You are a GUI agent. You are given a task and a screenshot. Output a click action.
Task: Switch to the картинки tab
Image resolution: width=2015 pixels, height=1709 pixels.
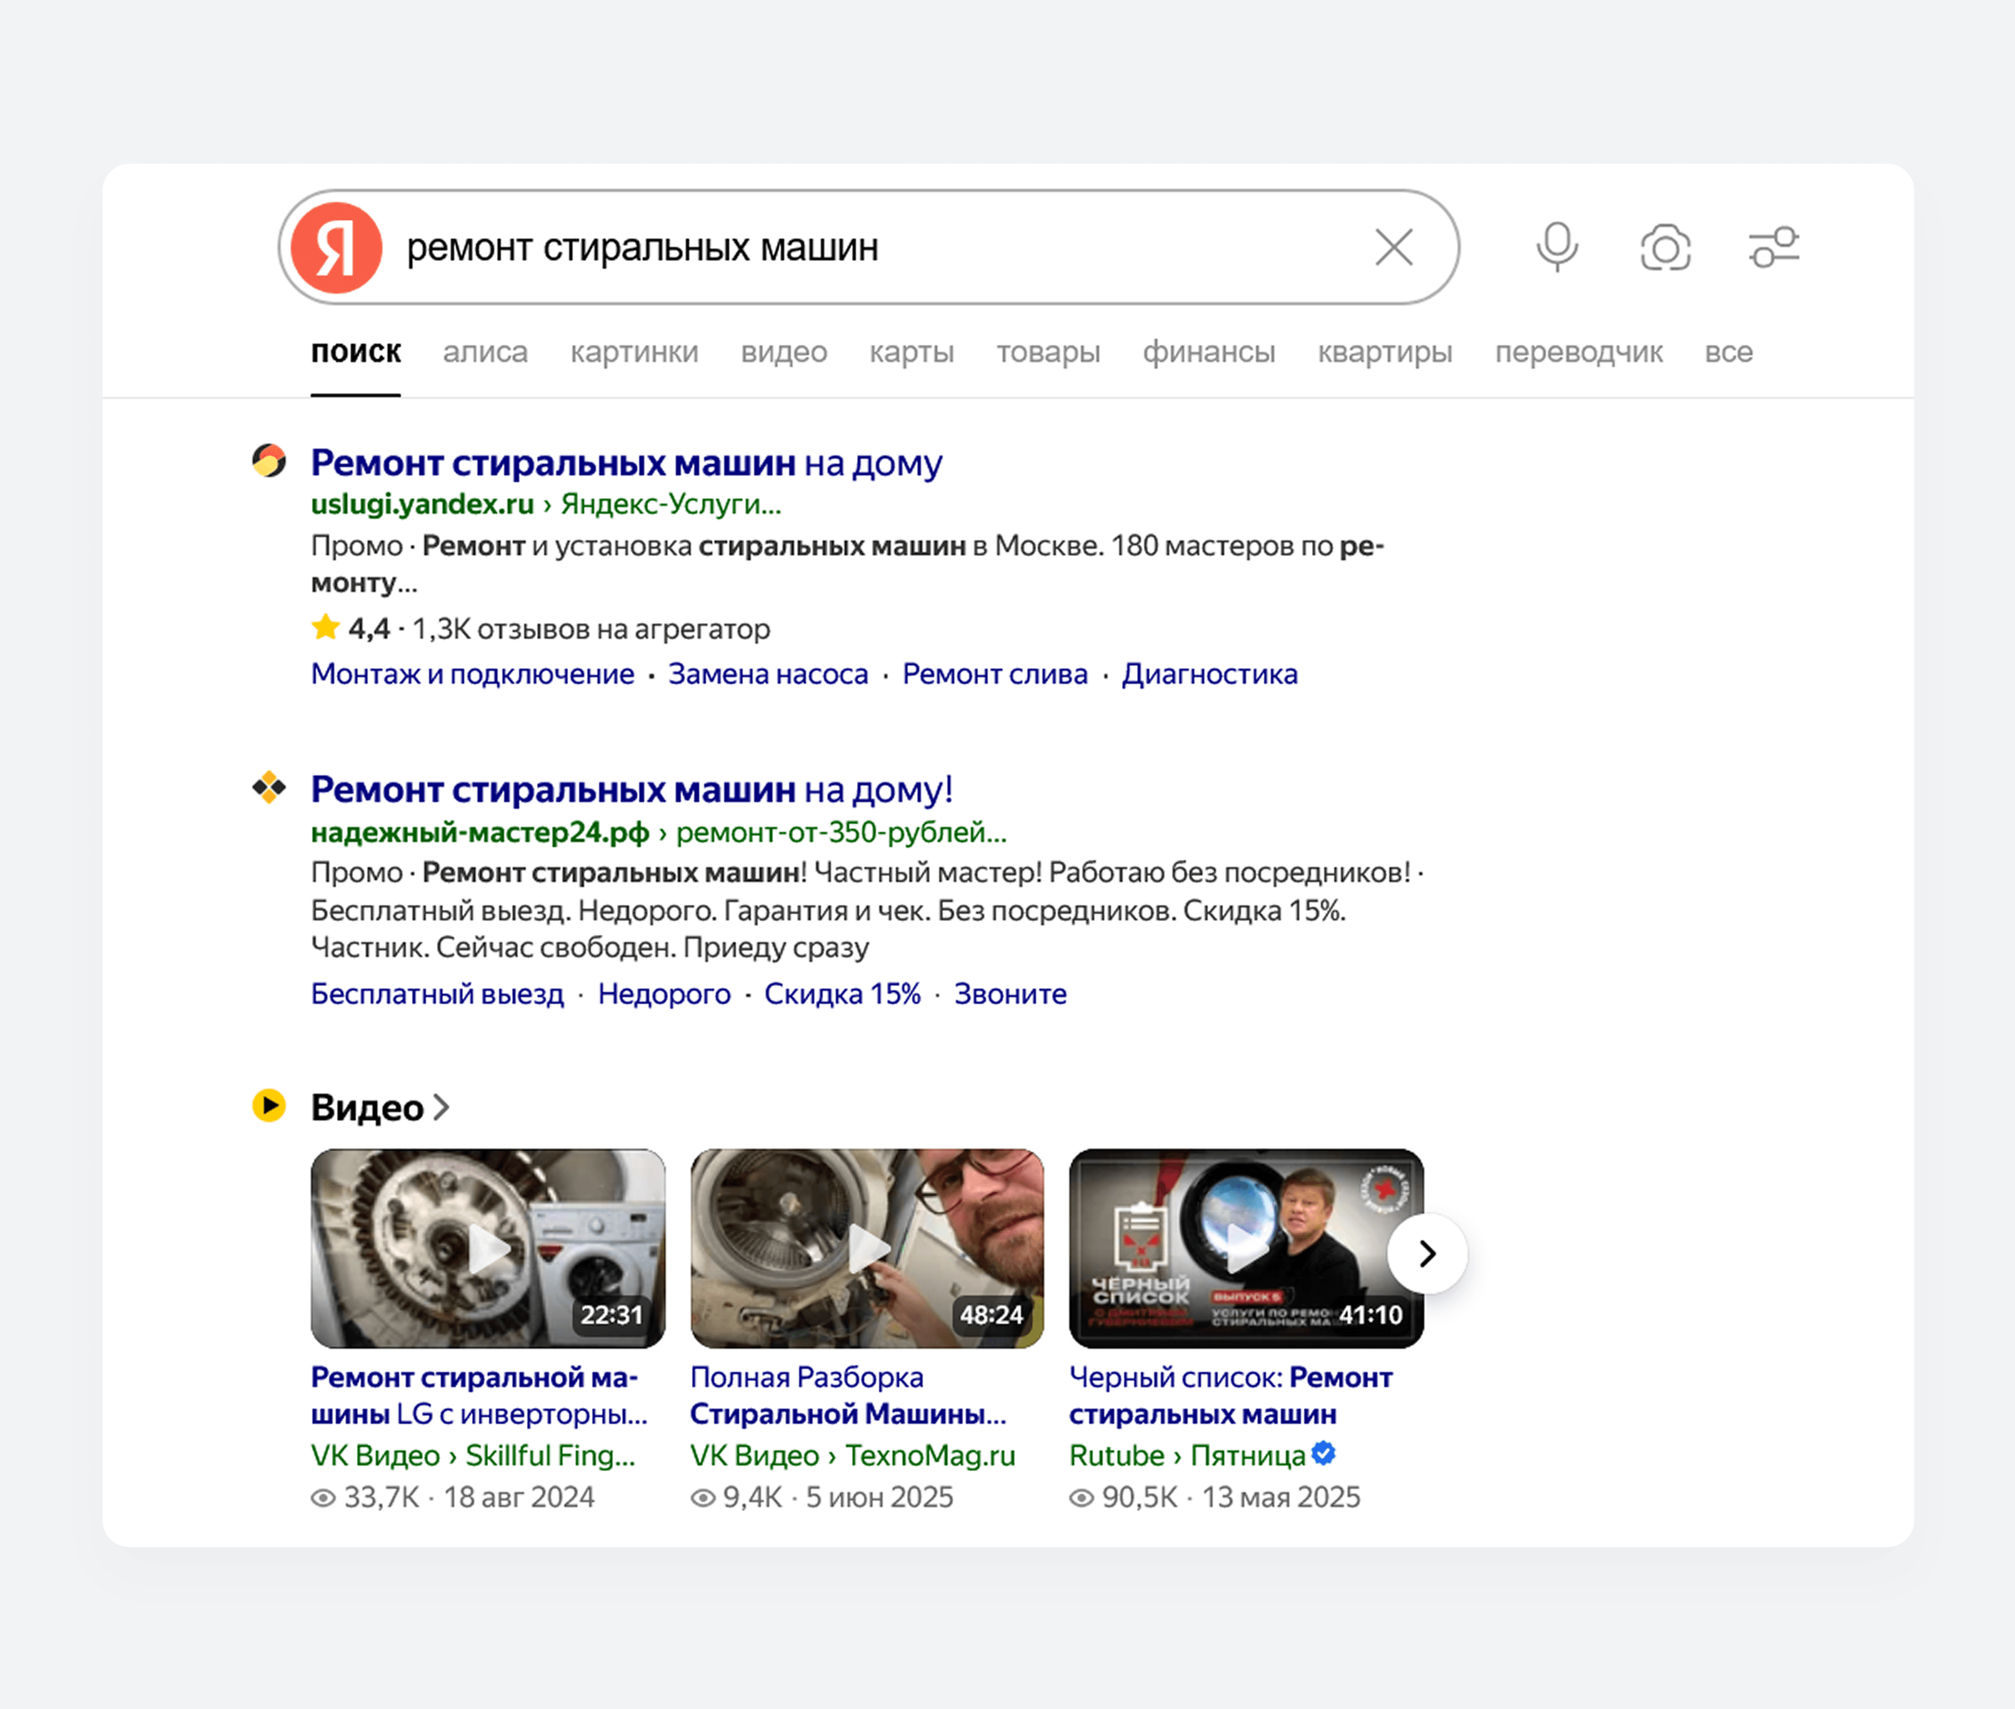pos(633,351)
